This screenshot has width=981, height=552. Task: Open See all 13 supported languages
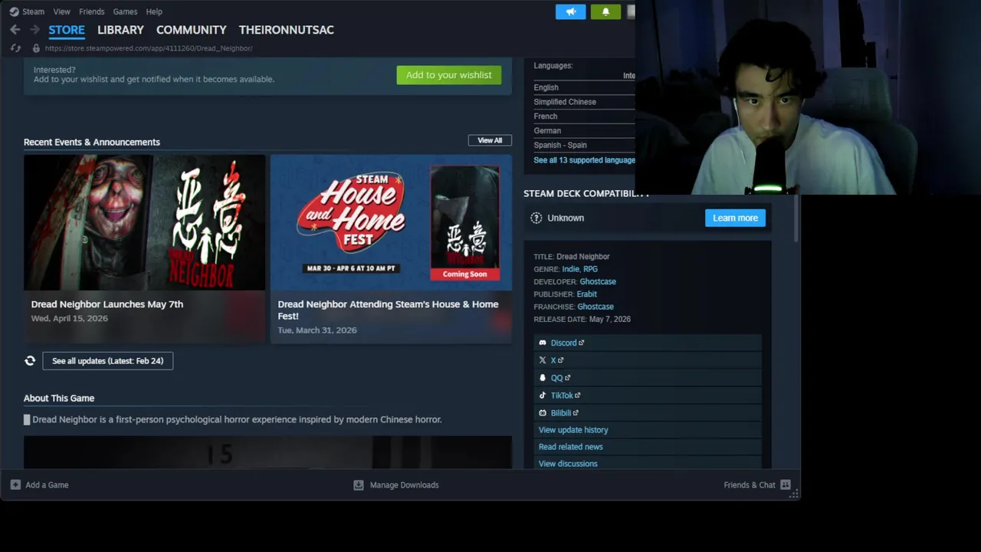point(585,160)
